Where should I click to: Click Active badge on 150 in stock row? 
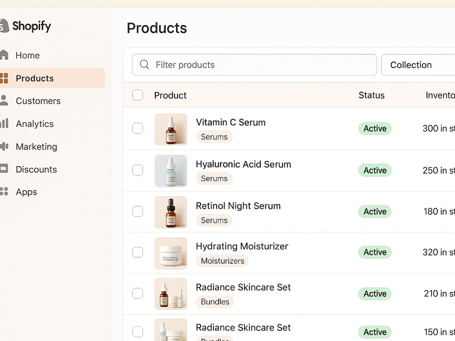point(375,332)
